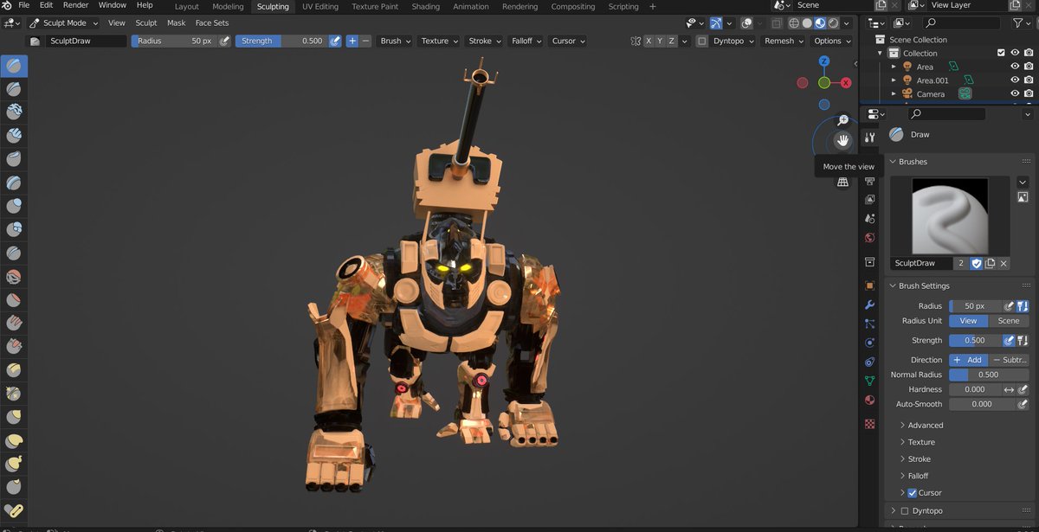Image resolution: width=1039 pixels, height=532 pixels.
Task: Open the Modifiers wrench properties tab
Action: coord(870,304)
